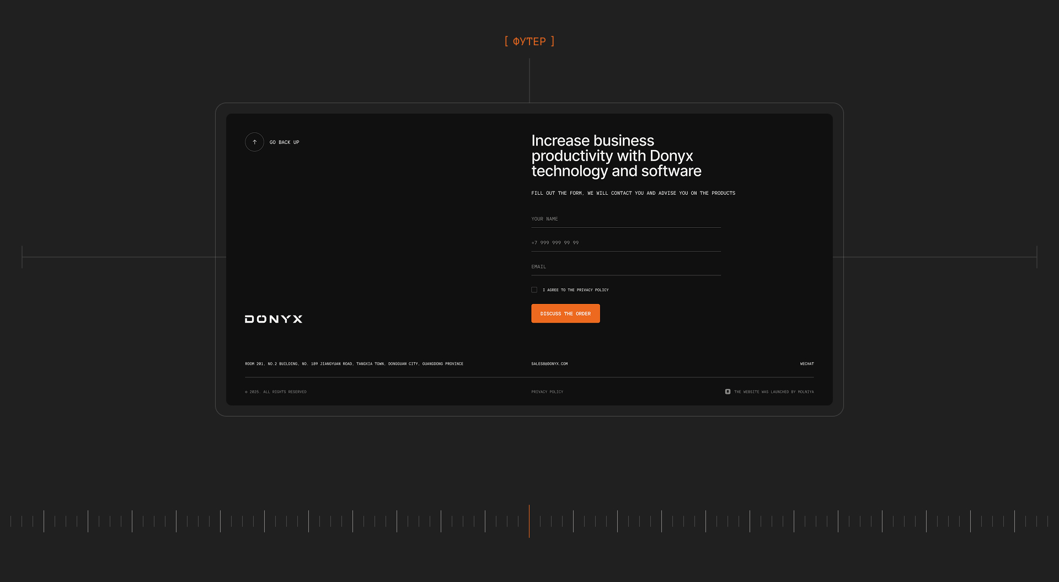Click the Dongguan City office address text
1059x582 pixels.
point(354,364)
